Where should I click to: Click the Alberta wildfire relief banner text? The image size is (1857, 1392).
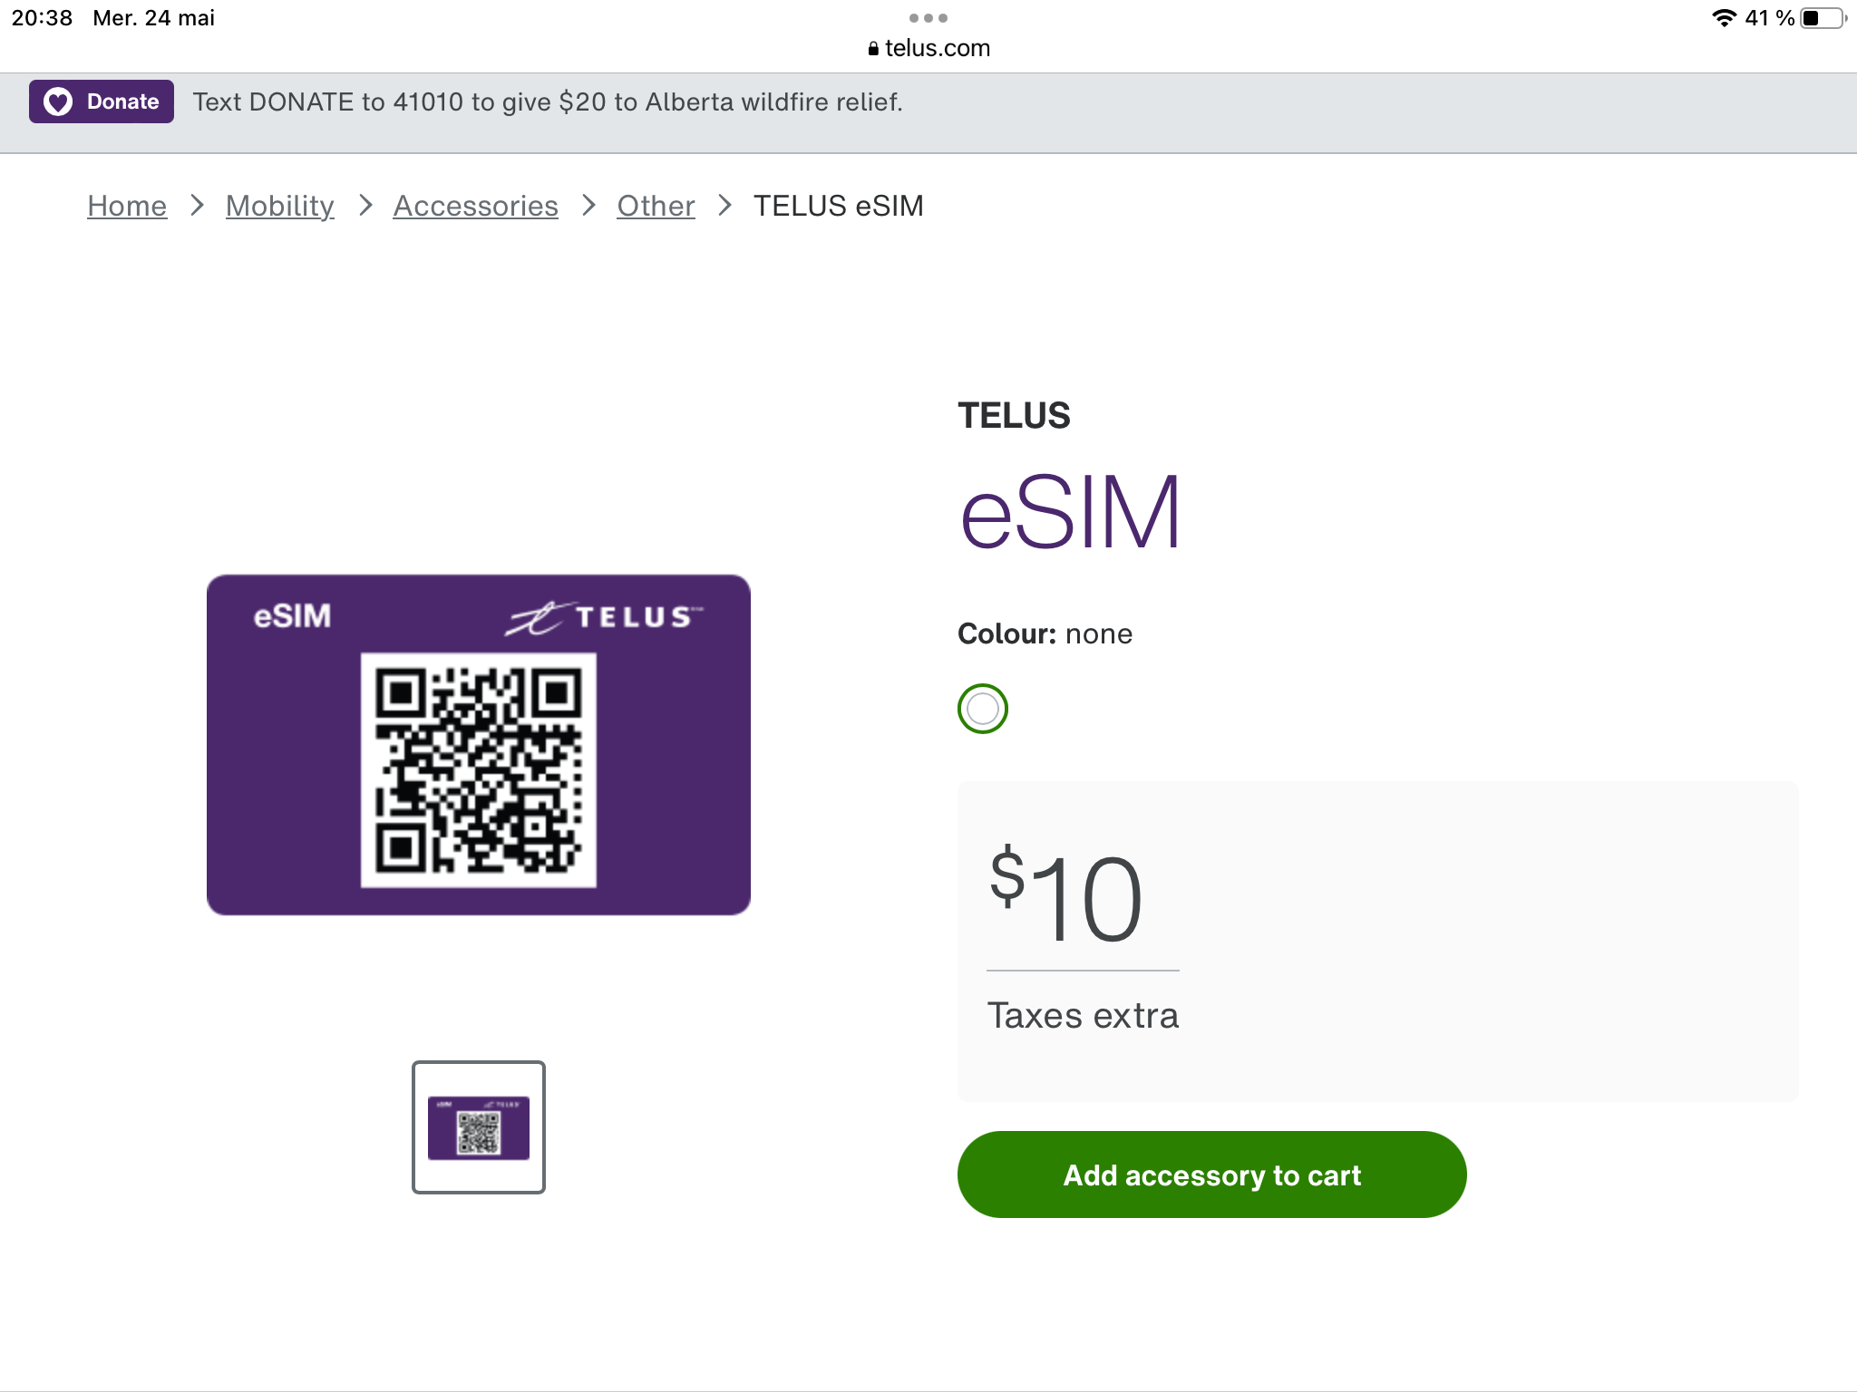[547, 102]
